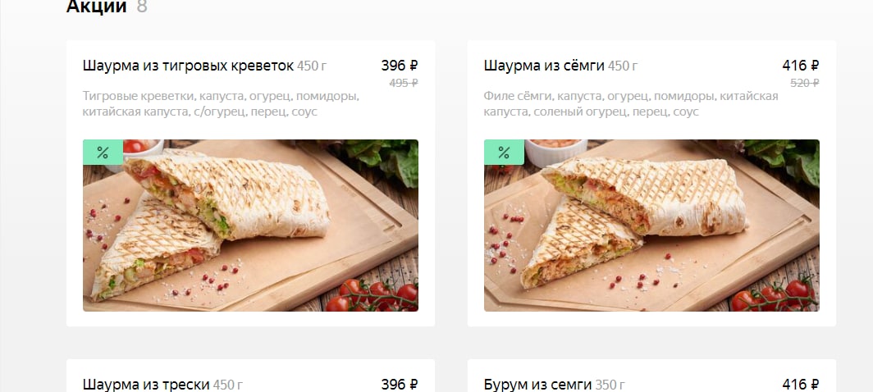This screenshot has height=392, width=873.
Task: Click the discount percent badge on shrimp shawarma
Action: tap(103, 152)
